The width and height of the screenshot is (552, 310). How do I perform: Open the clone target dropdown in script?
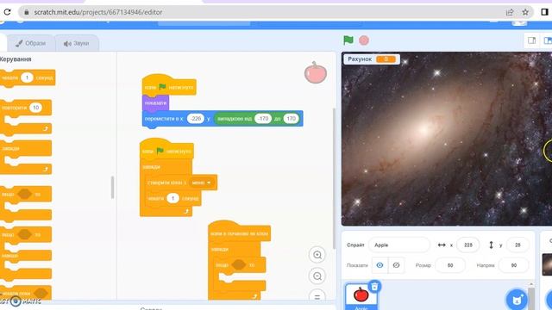click(x=203, y=183)
